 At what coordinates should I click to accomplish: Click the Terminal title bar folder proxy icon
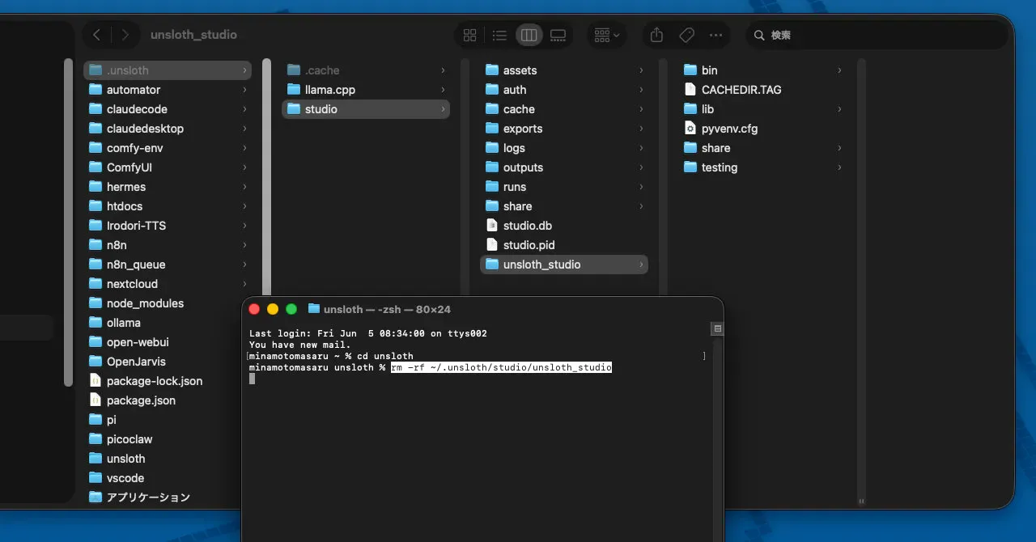314,309
